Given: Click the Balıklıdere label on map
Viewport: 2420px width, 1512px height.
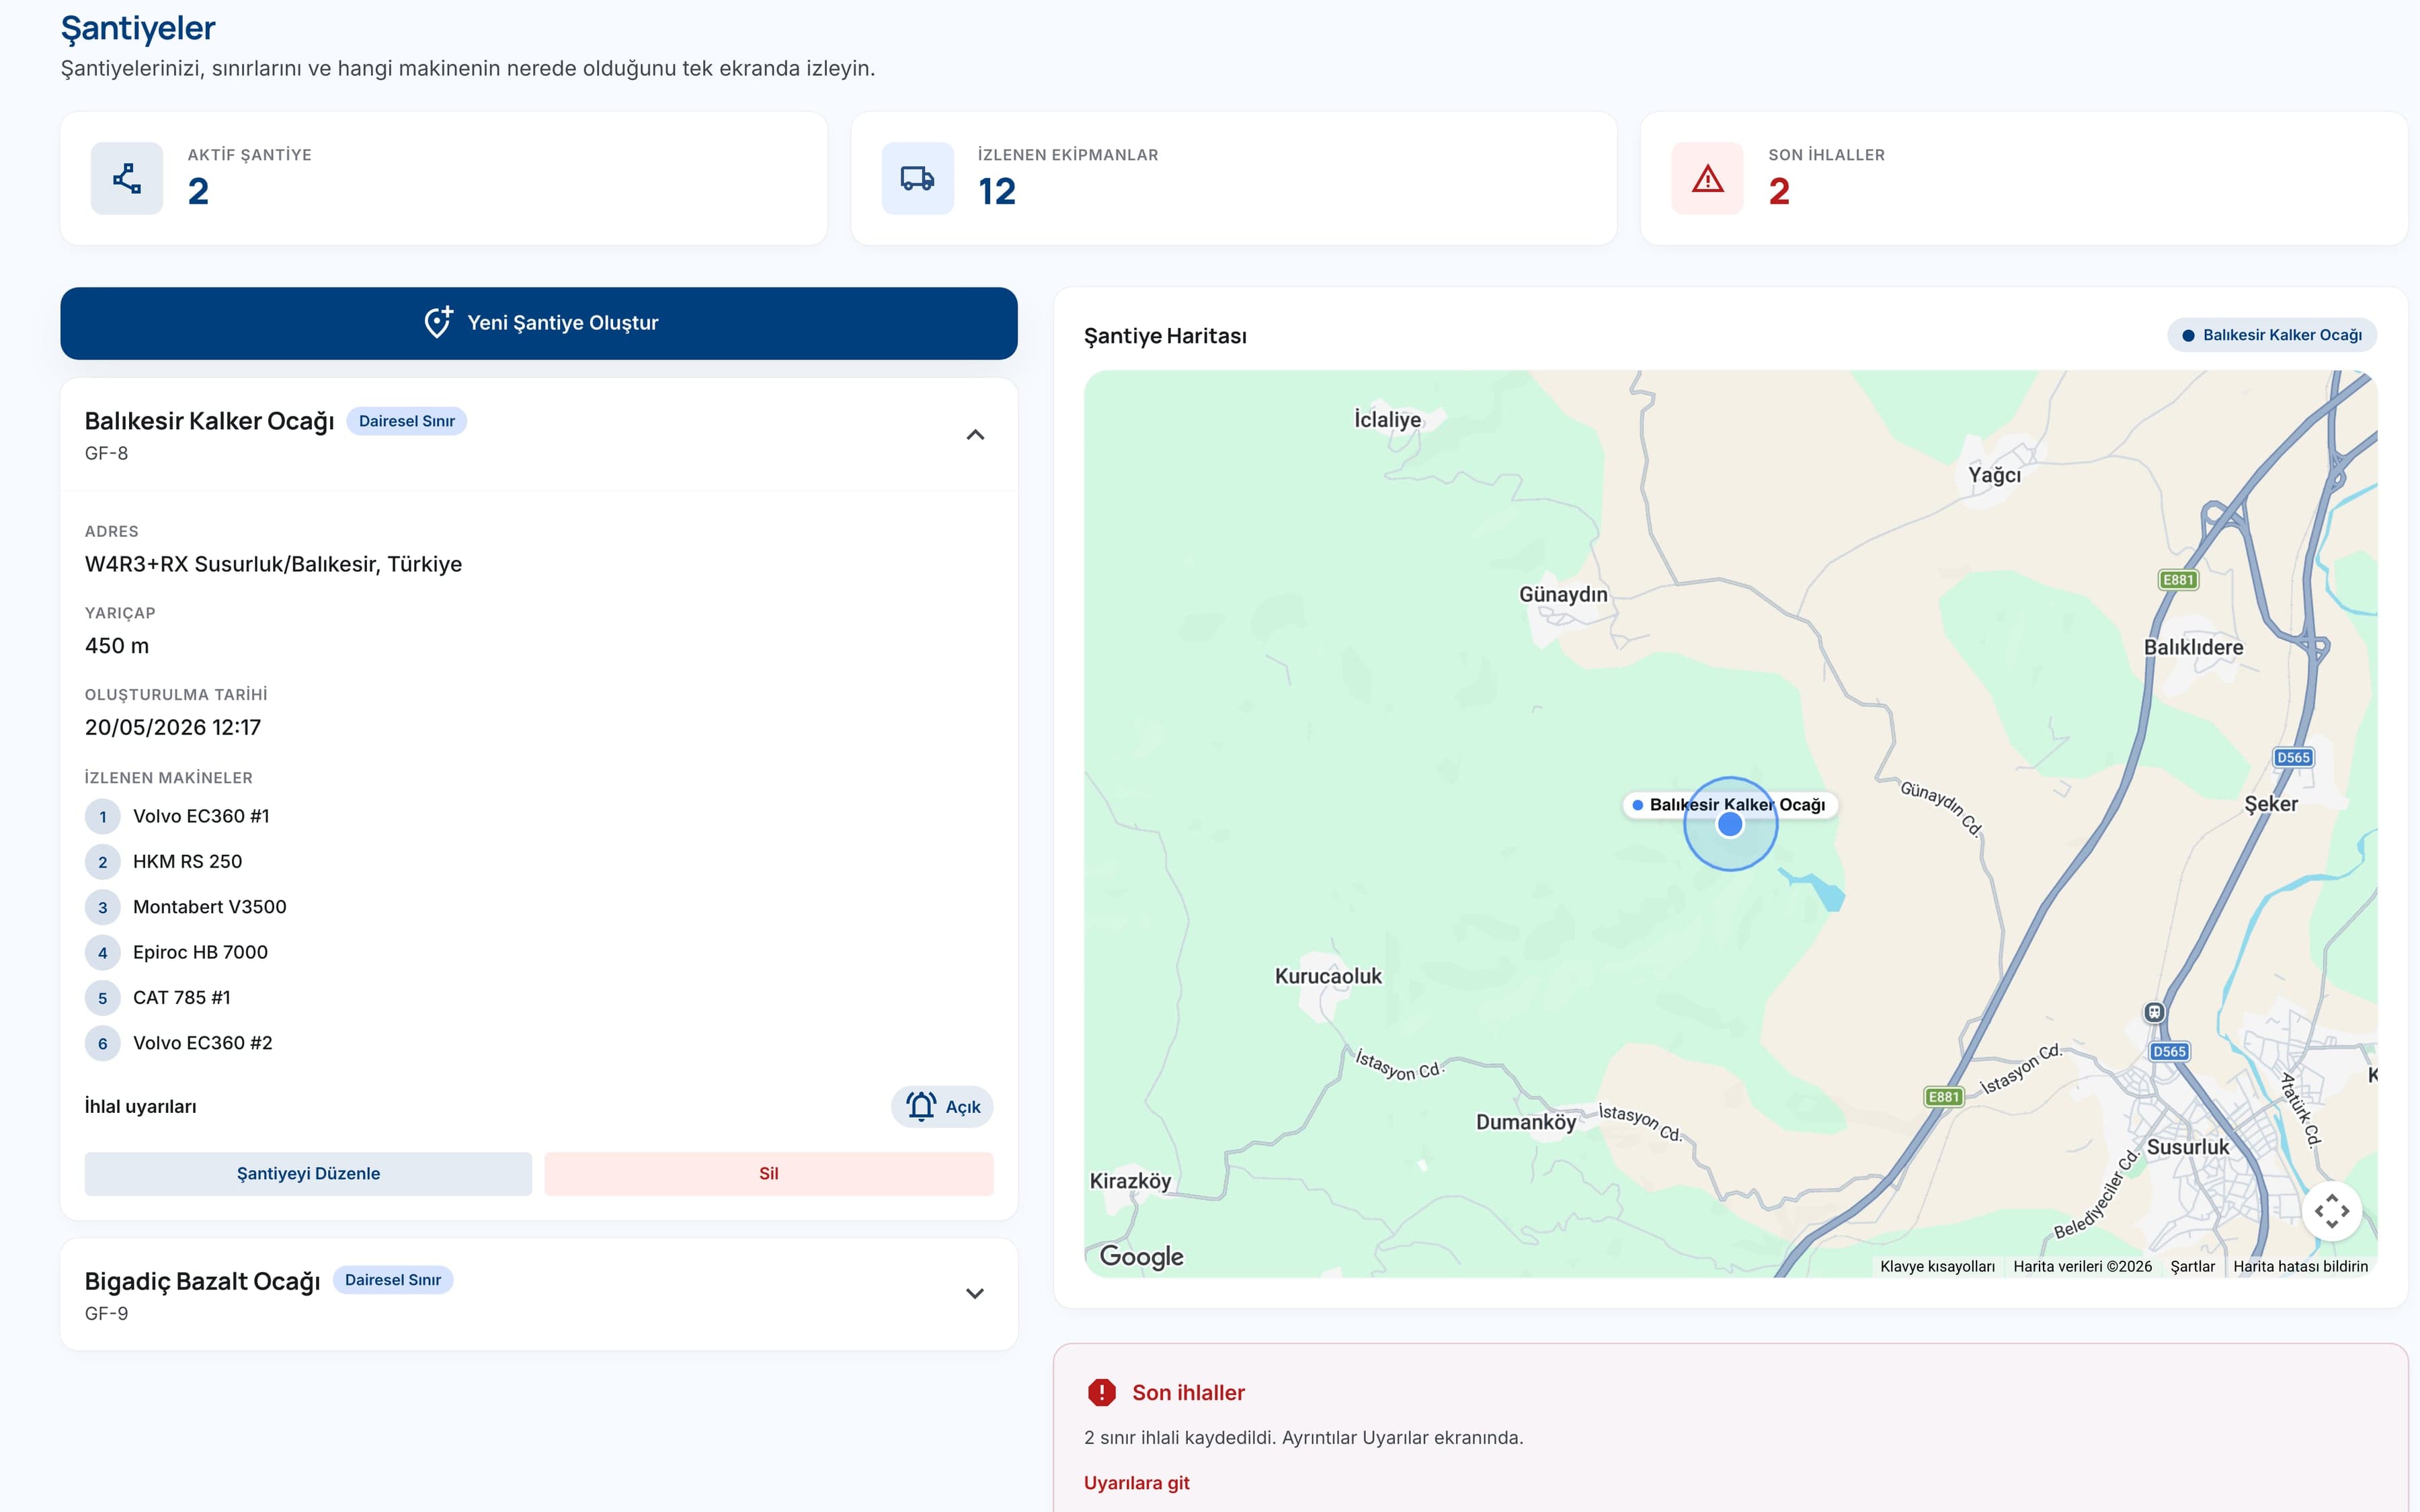Looking at the screenshot, I should tap(2193, 647).
